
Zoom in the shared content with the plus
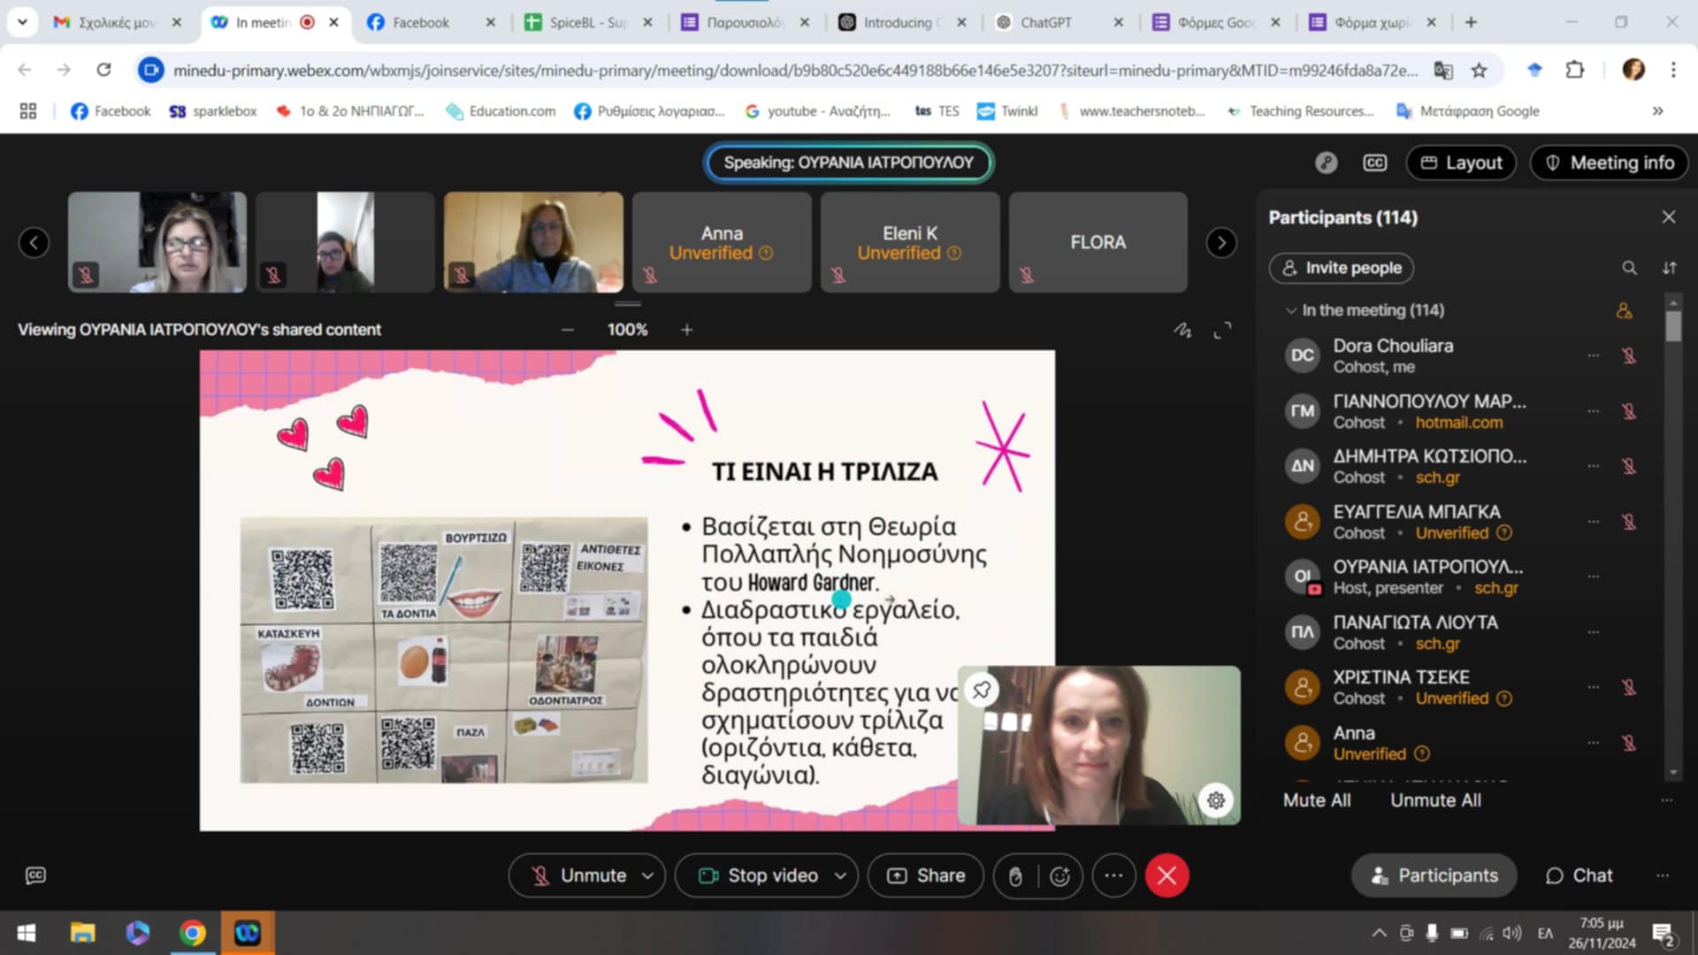pos(687,330)
